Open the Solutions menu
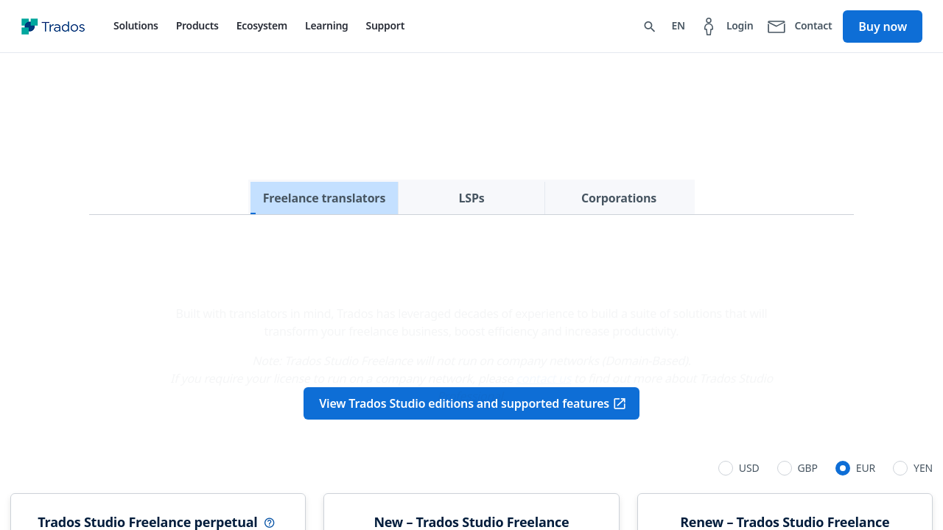This screenshot has height=530, width=943. pyautogui.click(x=136, y=26)
